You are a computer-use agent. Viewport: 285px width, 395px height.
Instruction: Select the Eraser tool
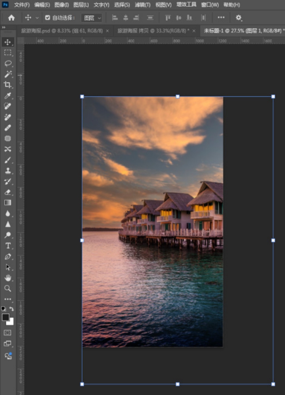pos(8,192)
